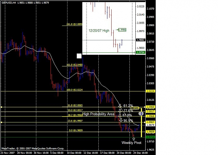Click the yellow 2.0065 axis price label
The image size is (218, 155).
(150, 107)
